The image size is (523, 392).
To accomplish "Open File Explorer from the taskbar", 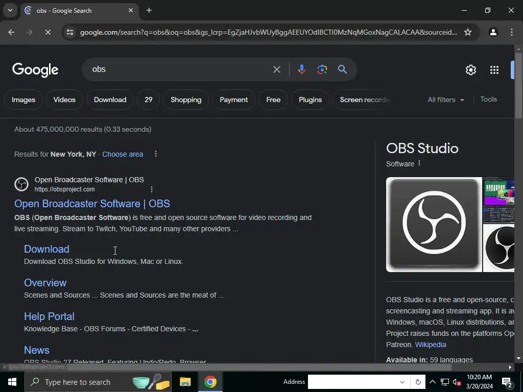I will click(185, 382).
